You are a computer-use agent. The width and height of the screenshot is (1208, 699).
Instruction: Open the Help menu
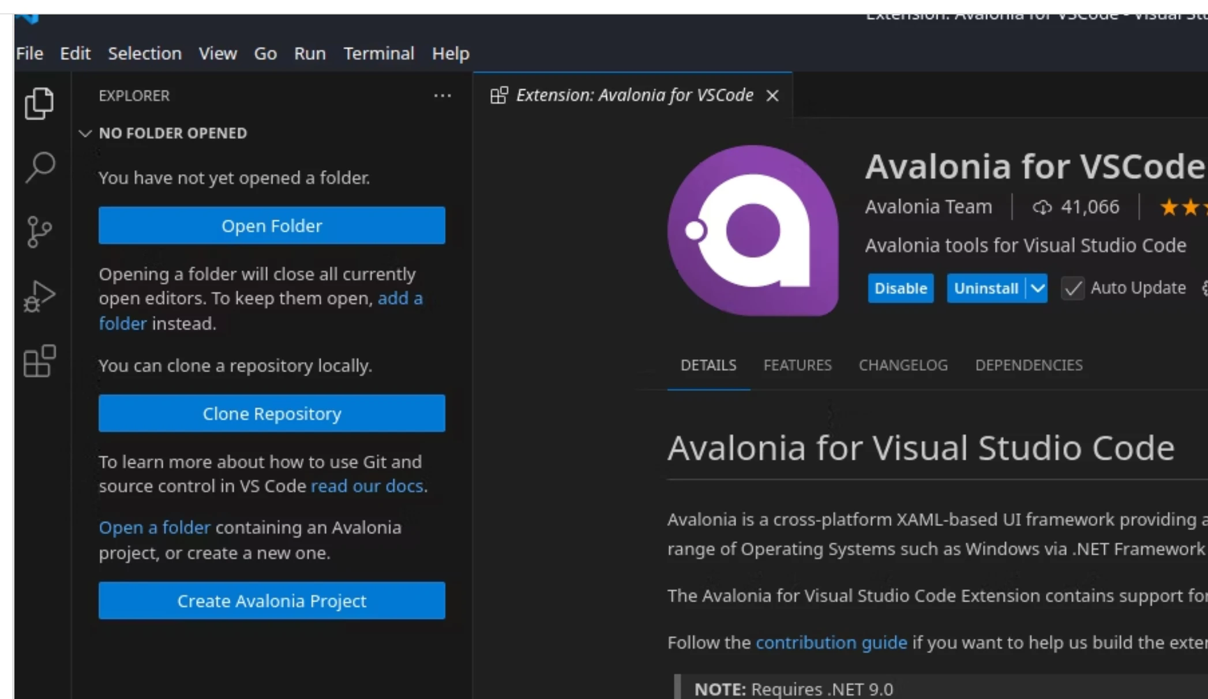(x=451, y=54)
